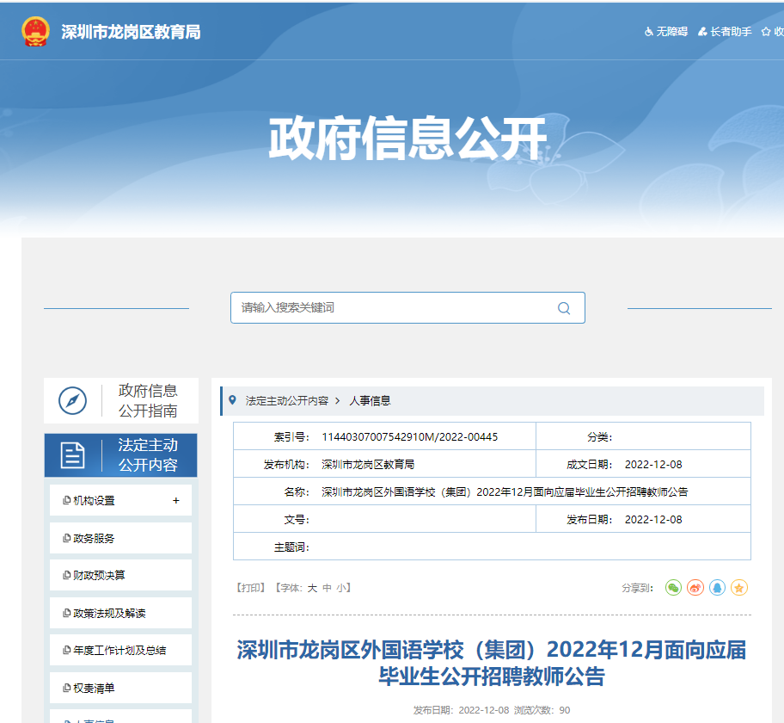Share to WeChat via green icon
Image resolution: width=784 pixels, height=723 pixels.
[673, 587]
